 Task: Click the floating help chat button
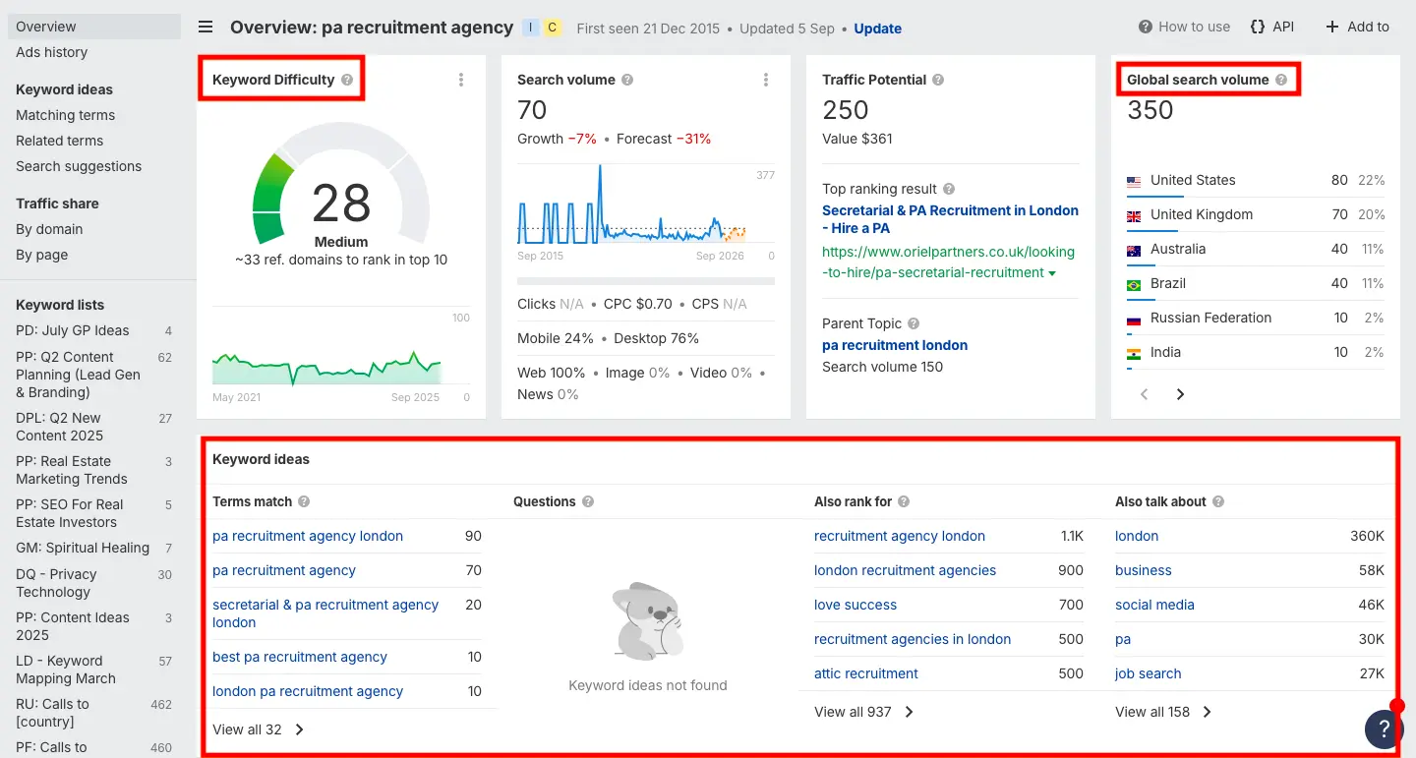click(x=1384, y=729)
